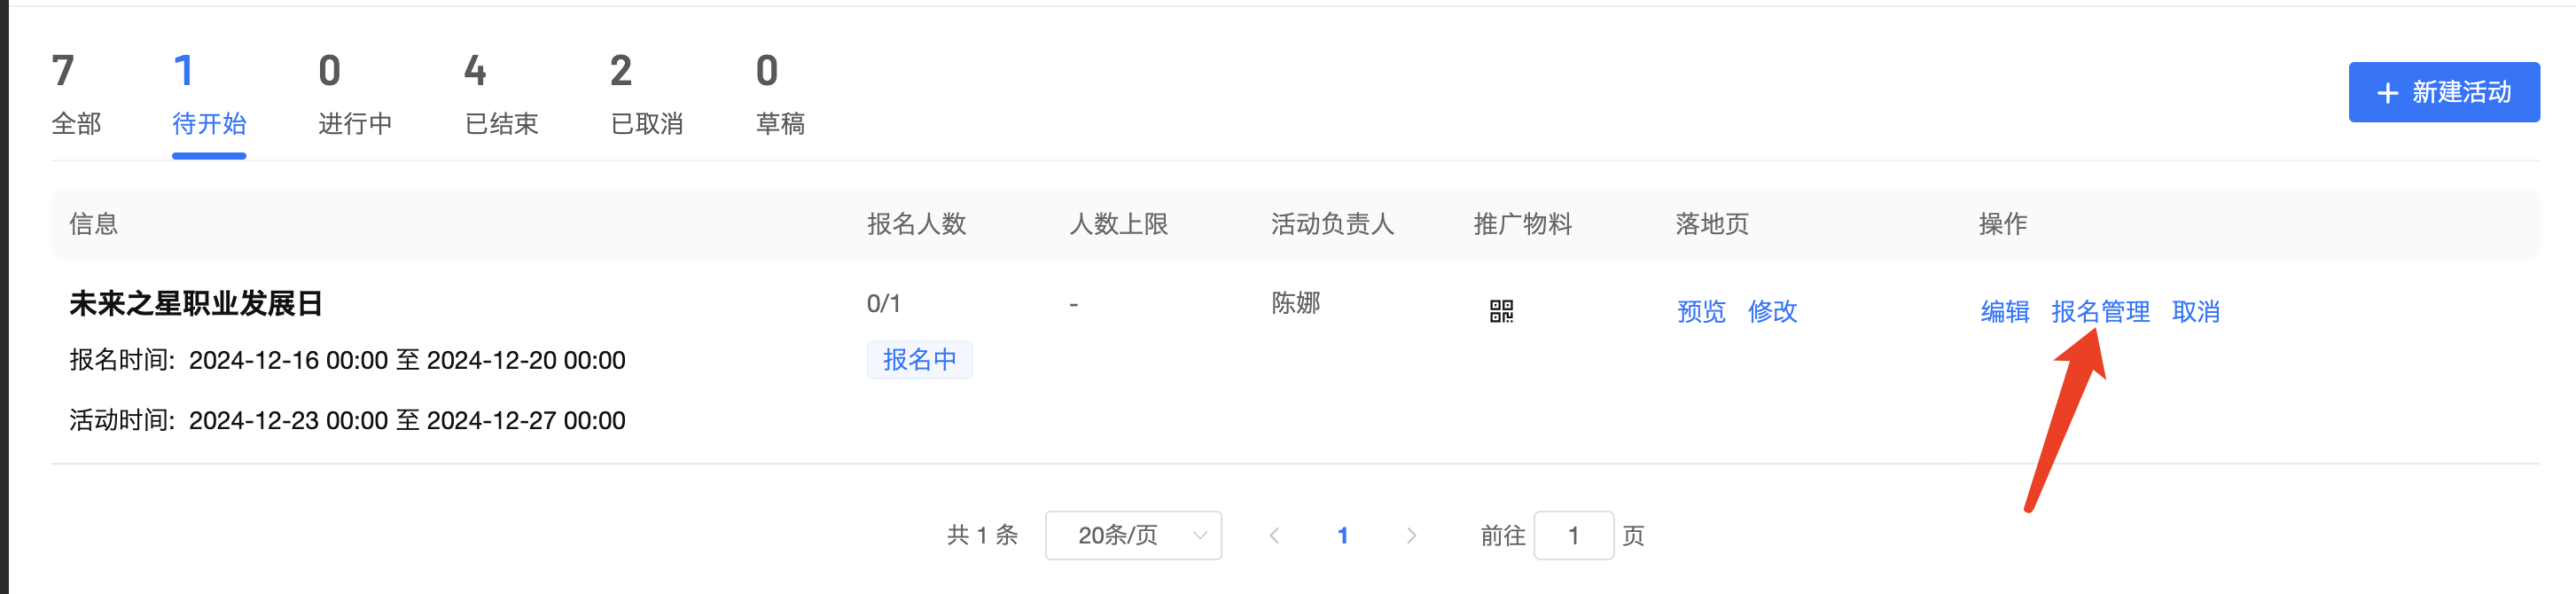Screen dimensions: 2576x594
Task: Open the 草稿 drafts tab
Action: pos(780,96)
